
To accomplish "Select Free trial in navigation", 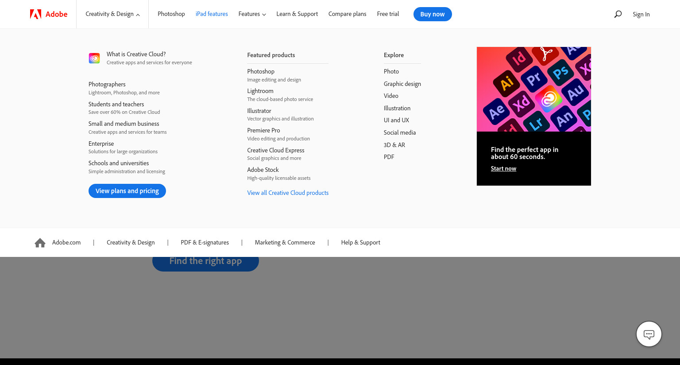I will [x=388, y=14].
